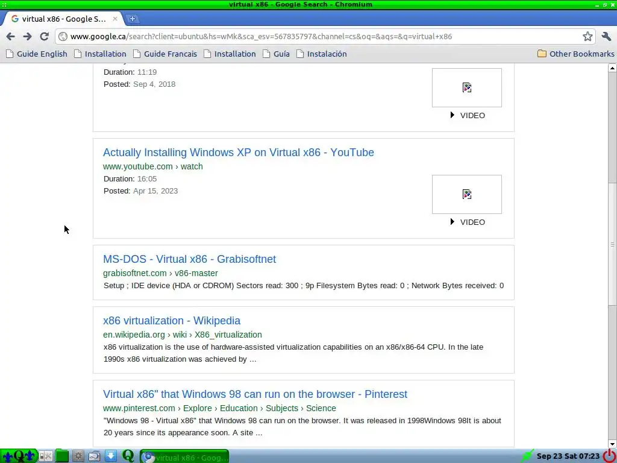Go back with the browser back arrow

(11, 37)
